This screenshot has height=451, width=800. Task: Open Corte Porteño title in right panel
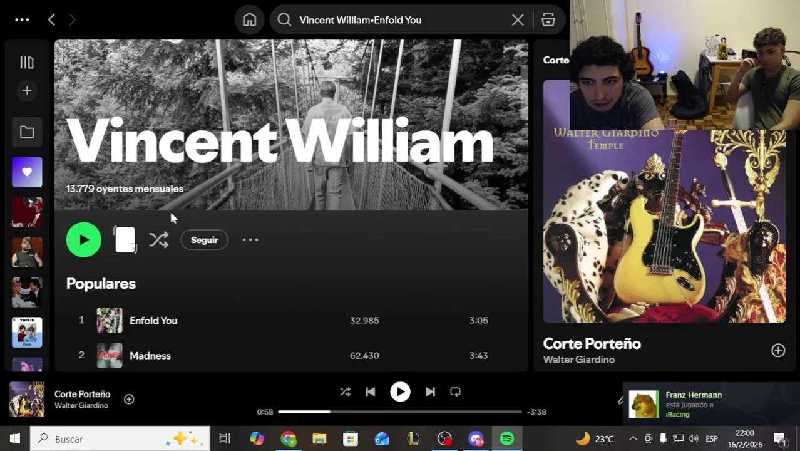tap(592, 344)
